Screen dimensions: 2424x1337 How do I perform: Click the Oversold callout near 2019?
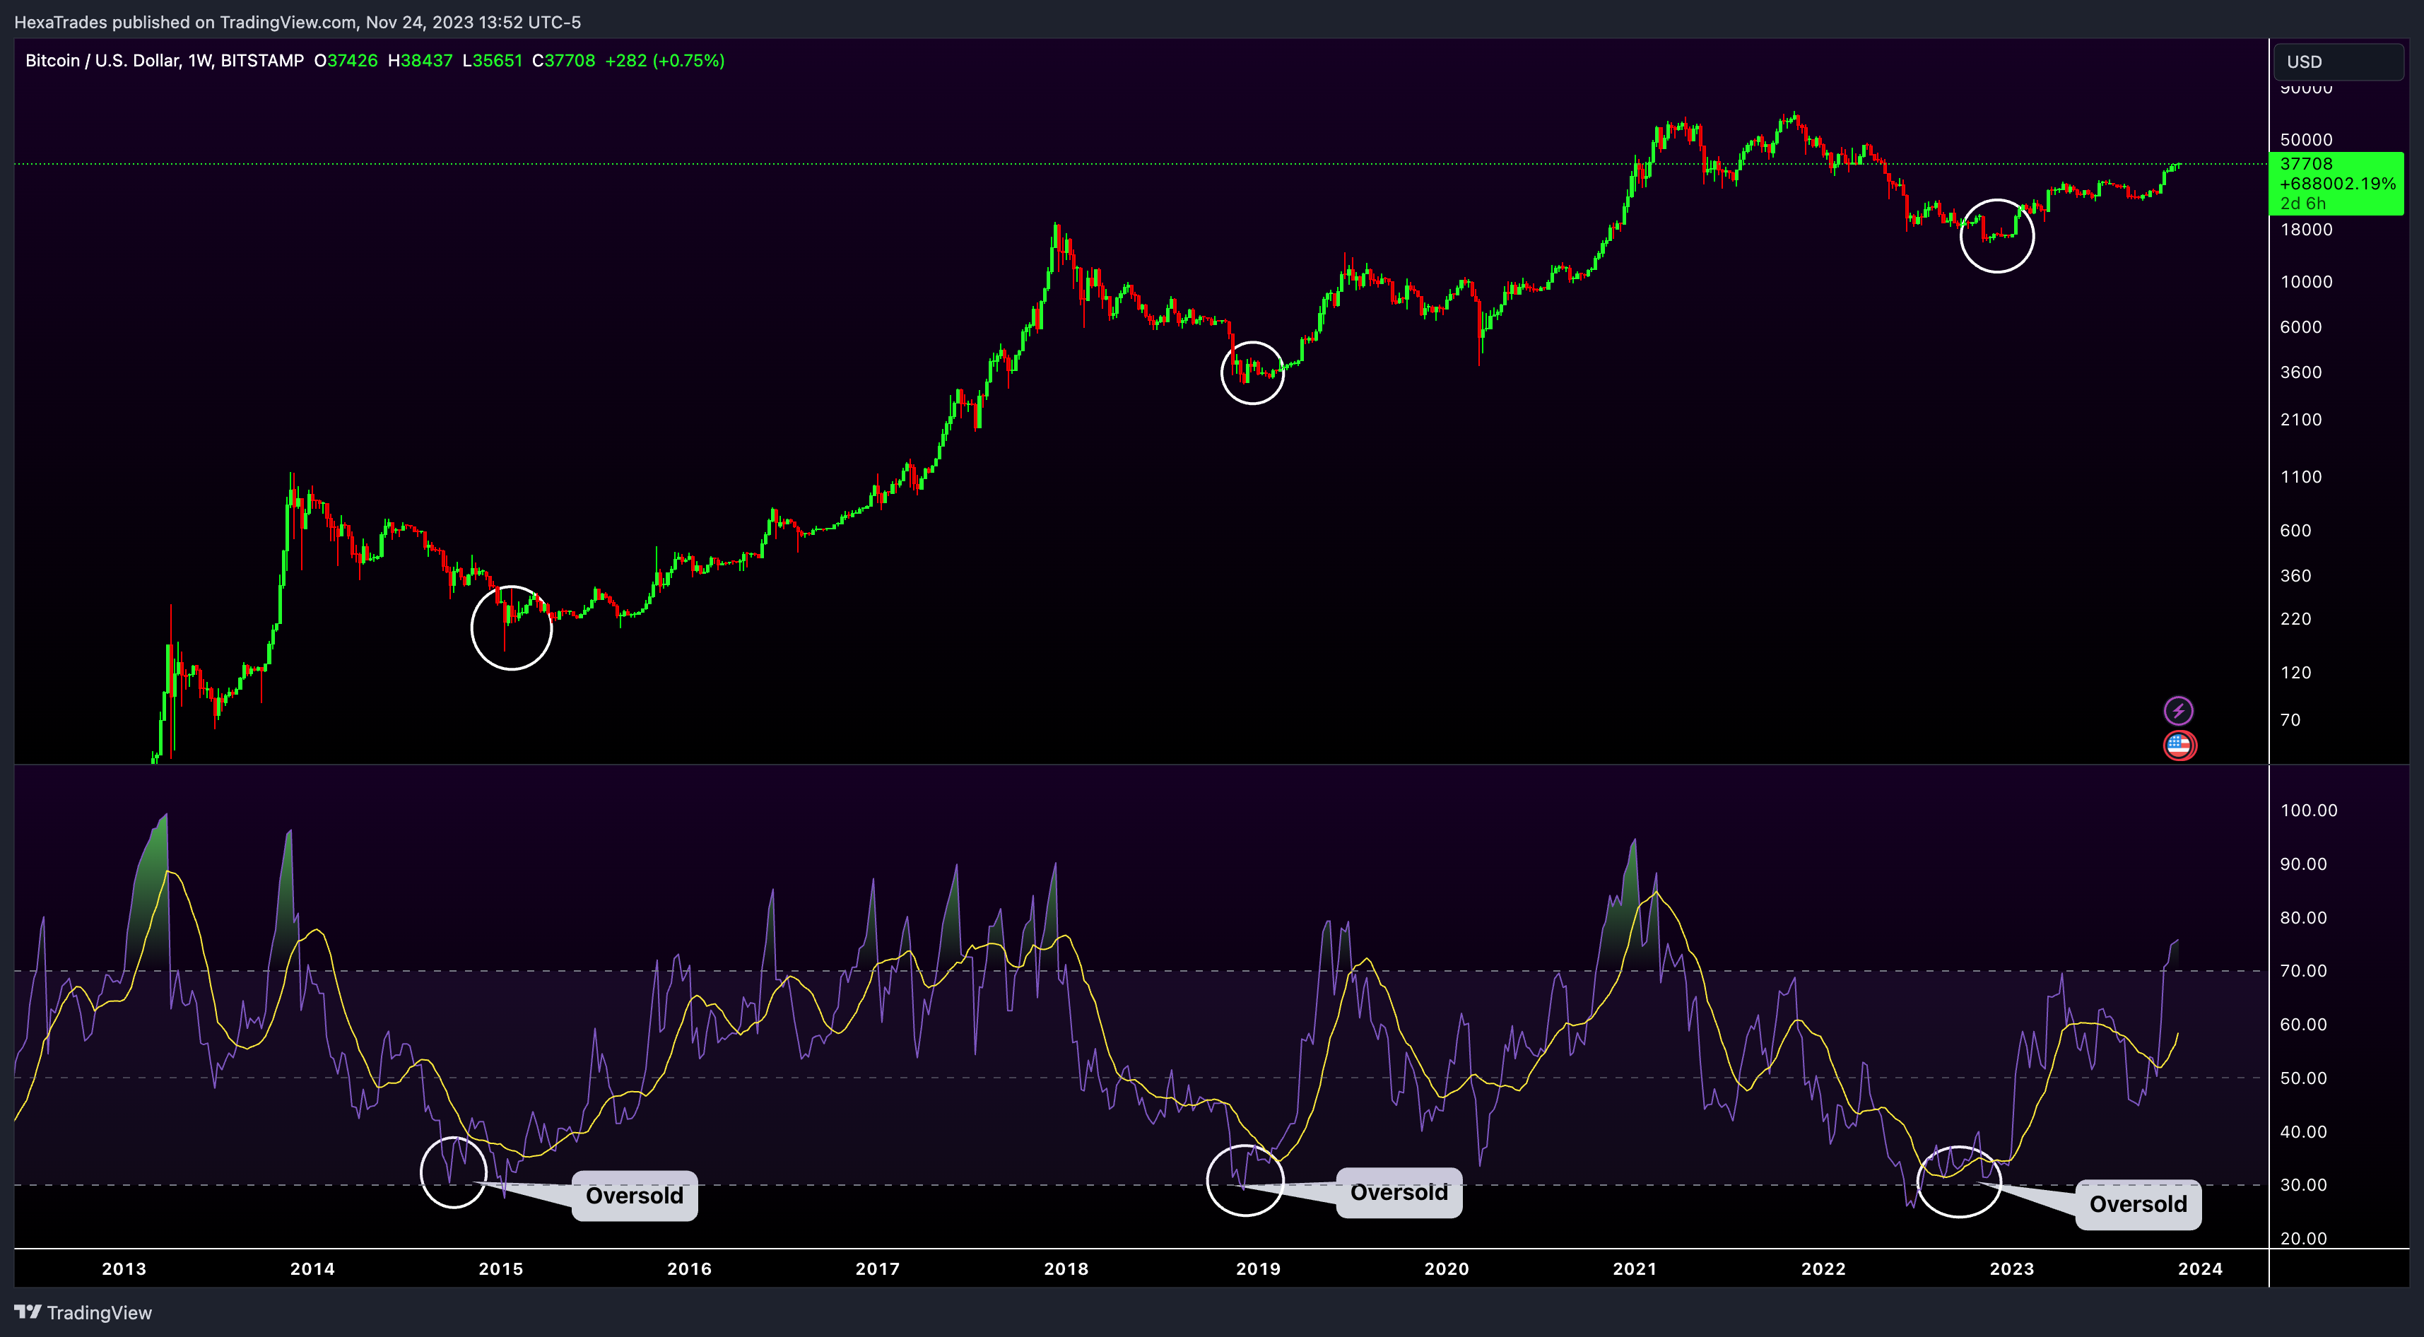[1399, 1193]
